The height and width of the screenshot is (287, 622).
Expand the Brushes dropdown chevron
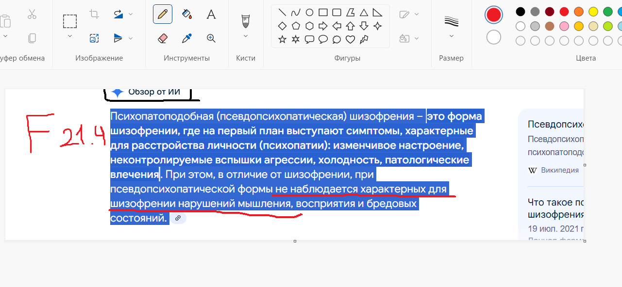246,36
